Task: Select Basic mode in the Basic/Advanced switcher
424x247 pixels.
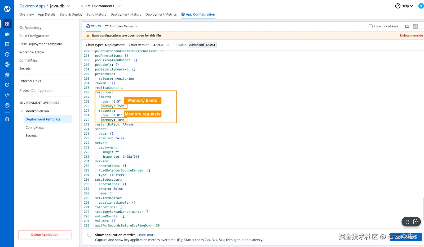Action: point(182,45)
